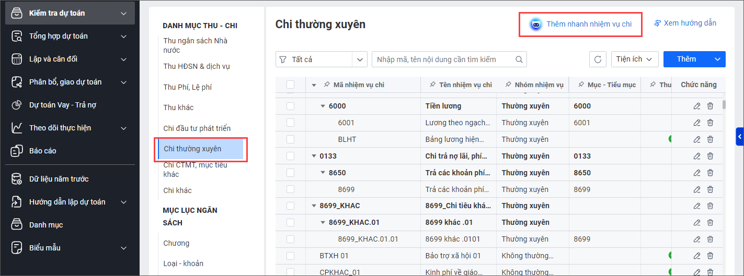Open the Tất cả filter dropdown
The width and height of the screenshot is (744, 276).
click(x=321, y=59)
